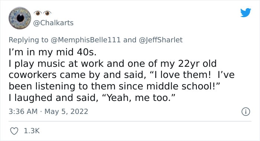Click the phrase "since middle school!"
The height and width of the screenshot is (141, 260).
169,86
